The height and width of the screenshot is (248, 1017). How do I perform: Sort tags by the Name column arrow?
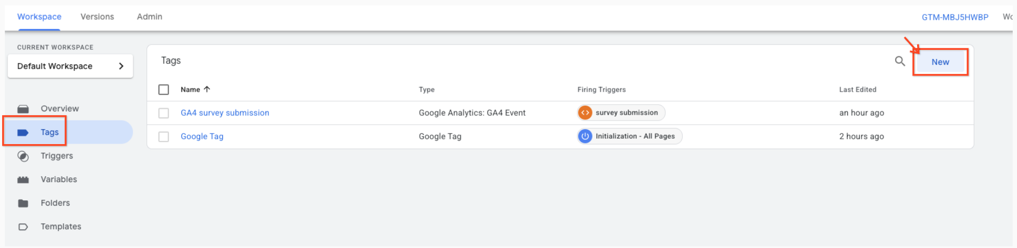point(207,89)
